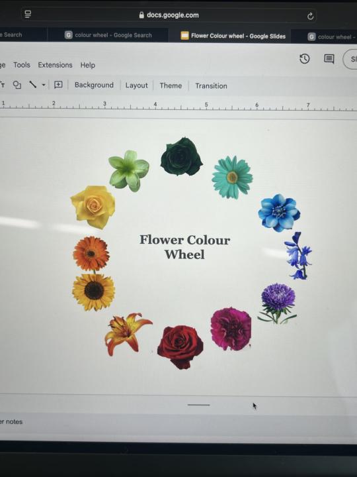Open the Extensions menu

pyautogui.click(x=55, y=65)
